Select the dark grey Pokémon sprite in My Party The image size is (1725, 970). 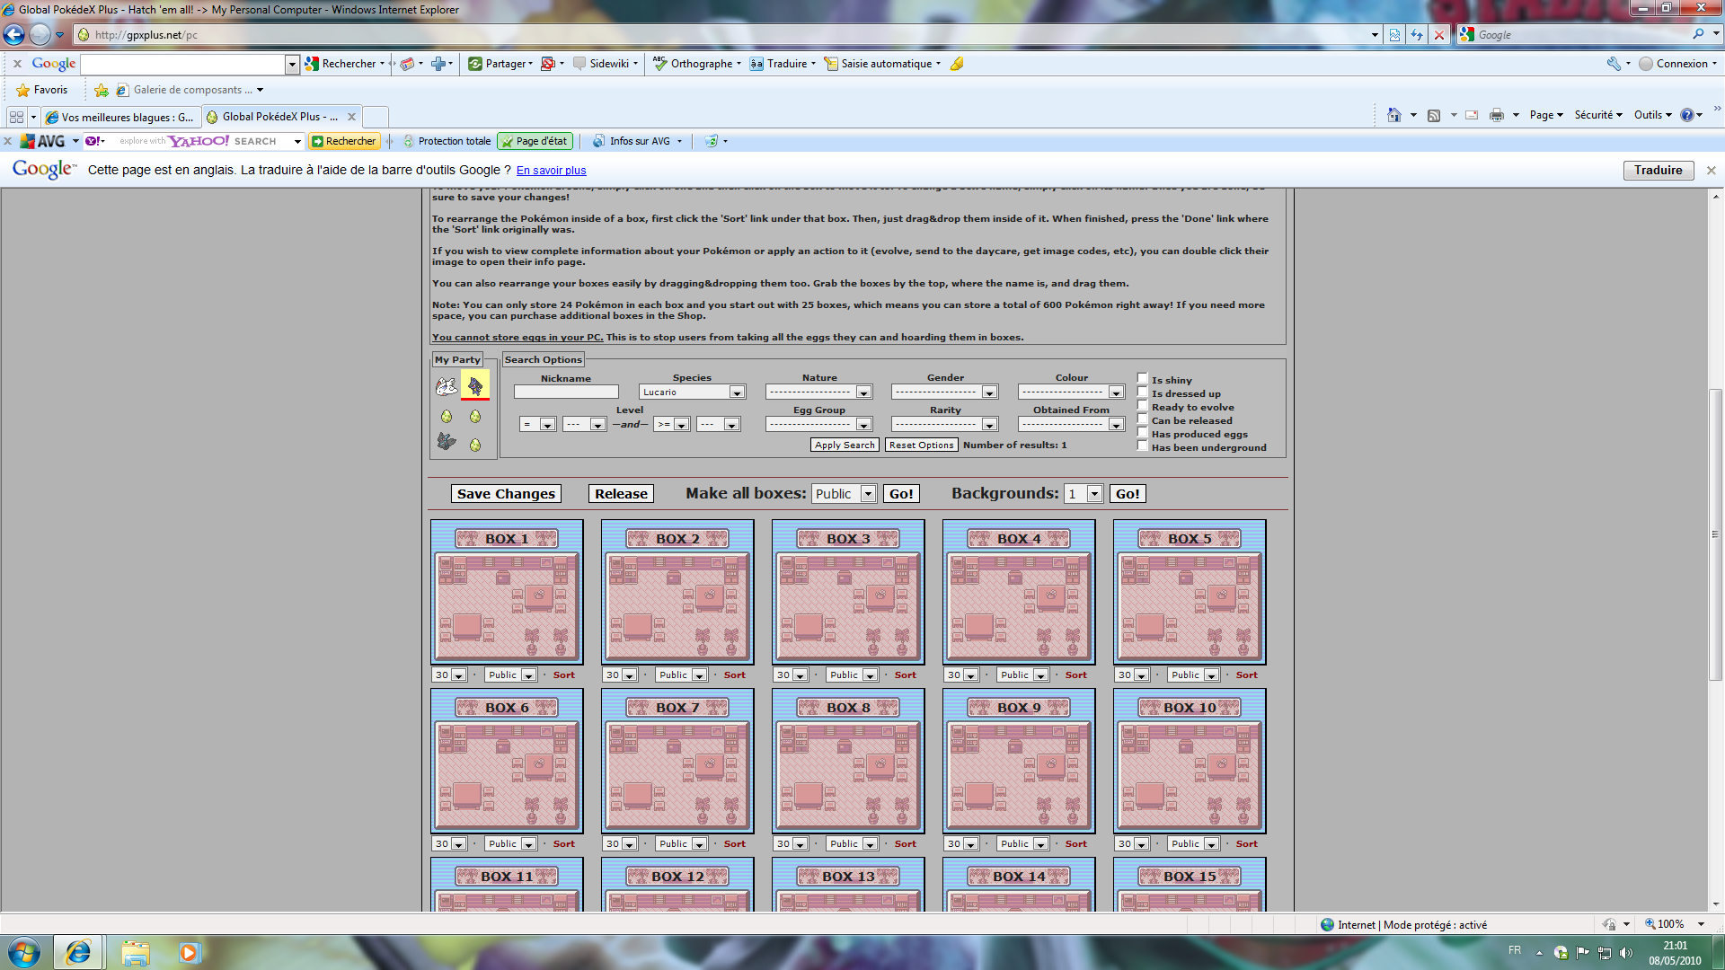pos(447,441)
